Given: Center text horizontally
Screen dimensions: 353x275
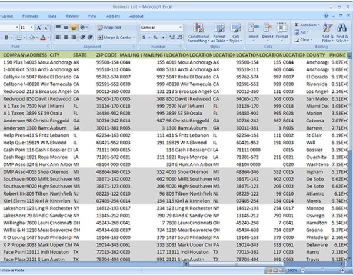Looking at the screenshot, I should 66,37.
